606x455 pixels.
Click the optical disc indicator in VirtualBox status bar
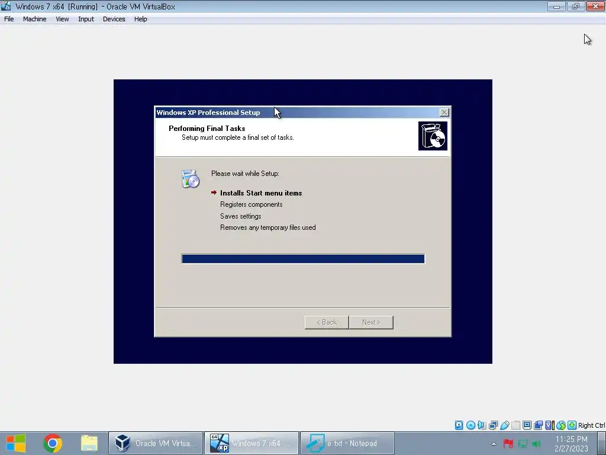tap(470, 425)
